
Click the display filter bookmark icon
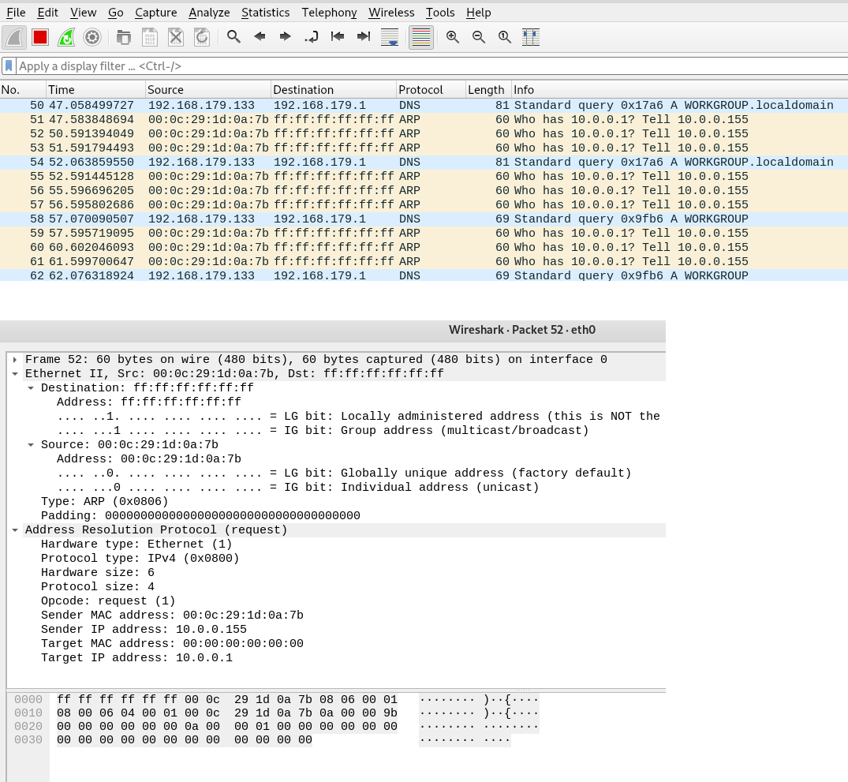(x=9, y=66)
